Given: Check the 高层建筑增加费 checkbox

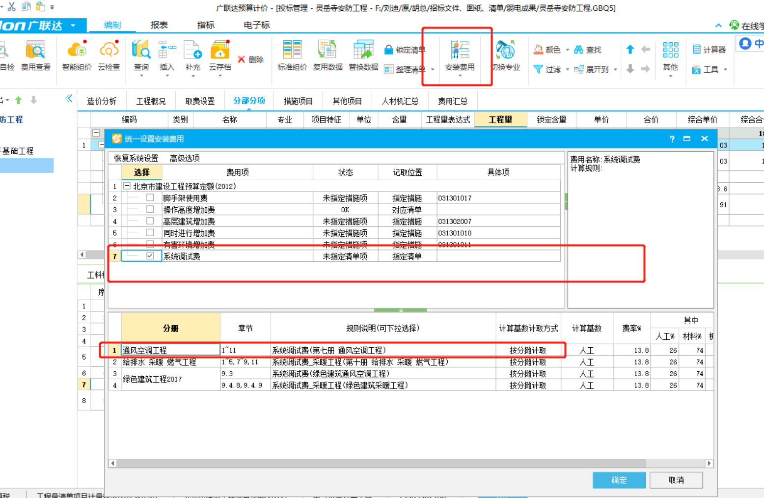Looking at the screenshot, I should coord(150,221).
